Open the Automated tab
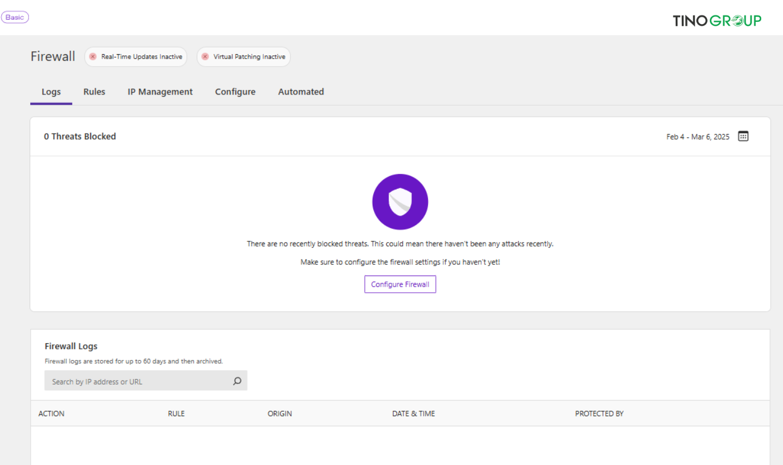 (301, 92)
